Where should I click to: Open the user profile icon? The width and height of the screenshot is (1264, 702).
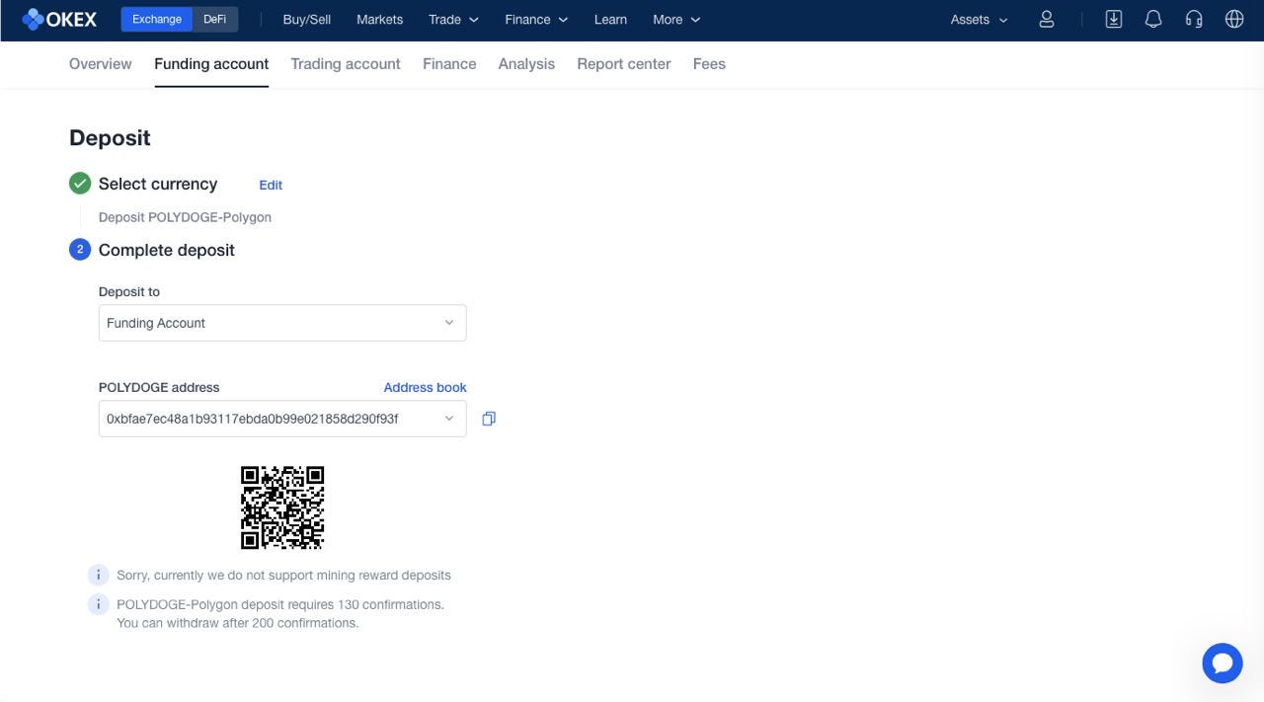click(x=1047, y=19)
